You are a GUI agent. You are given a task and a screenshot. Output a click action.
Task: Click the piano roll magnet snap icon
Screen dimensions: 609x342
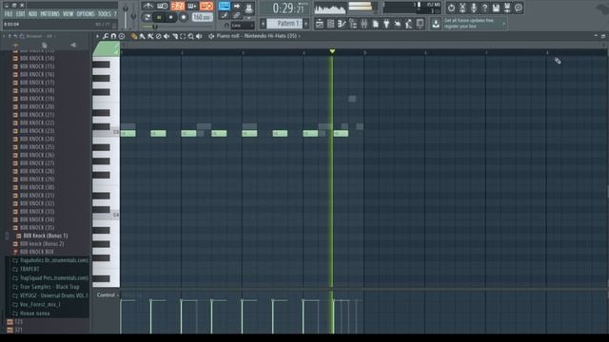tap(113, 36)
